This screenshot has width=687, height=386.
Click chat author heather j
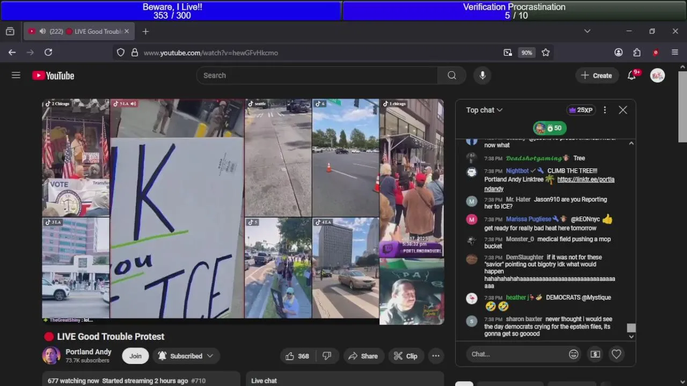coord(516,298)
